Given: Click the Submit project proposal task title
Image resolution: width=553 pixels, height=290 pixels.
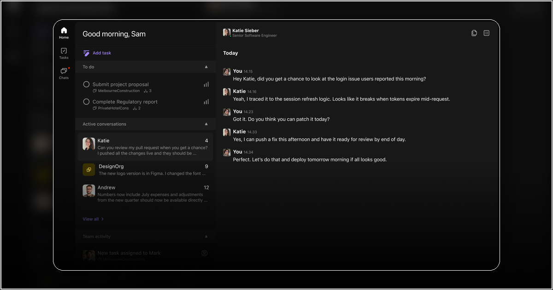Looking at the screenshot, I should click(121, 84).
